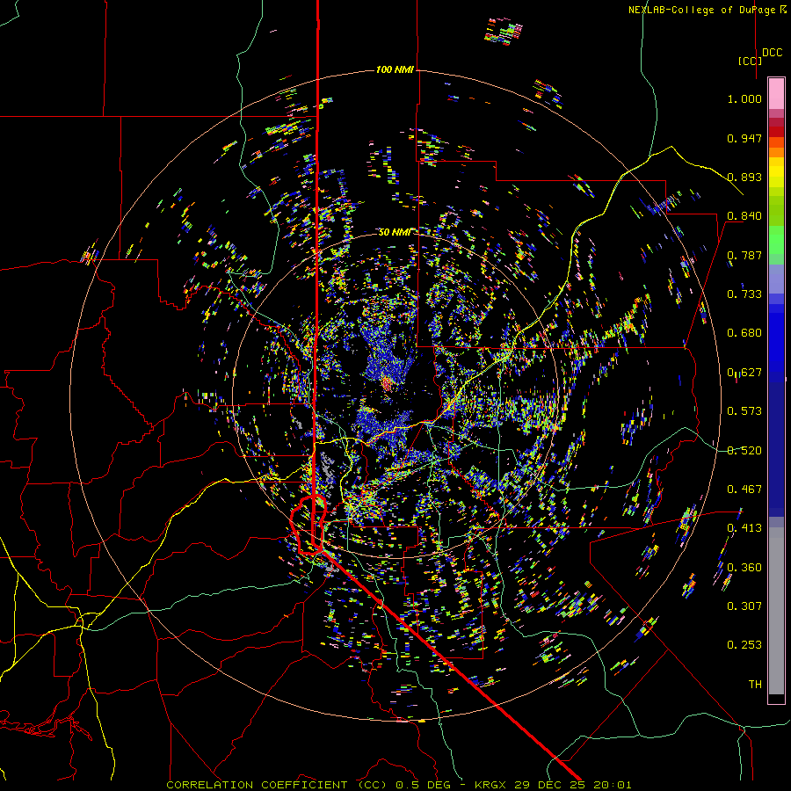This screenshot has height=791, width=791.
Task: Click the 0.840 scale value
Action: [744, 216]
